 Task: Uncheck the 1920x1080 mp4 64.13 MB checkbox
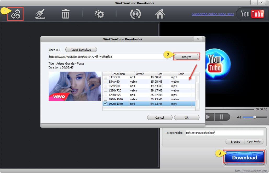click(x=105, y=104)
